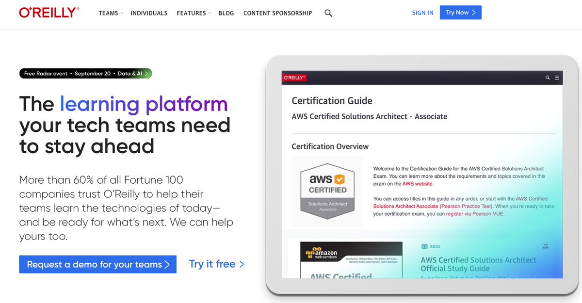Screen dimensions: 582x303
Task: Click 'AWS Certified Solutions Architect - Associate' subtitle
Action: [370, 116]
